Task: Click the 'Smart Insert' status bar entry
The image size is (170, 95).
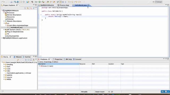Action: 100,92
